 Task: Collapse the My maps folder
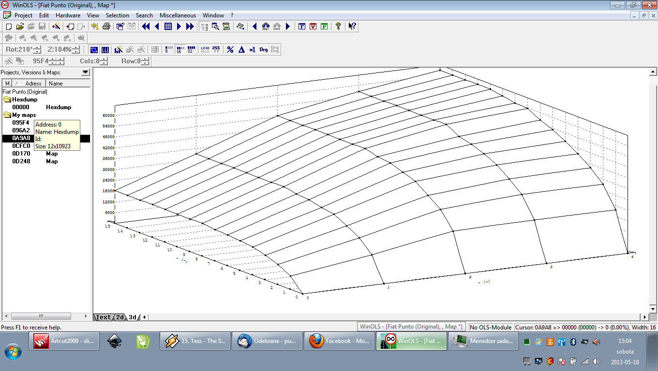7,115
